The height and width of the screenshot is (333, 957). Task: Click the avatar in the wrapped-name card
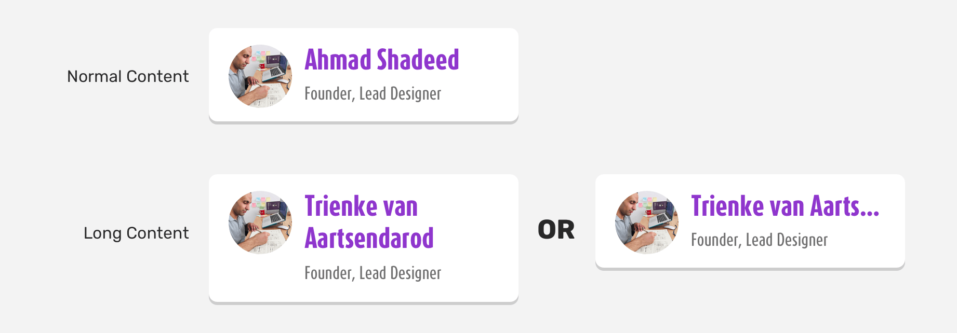tap(260, 223)
